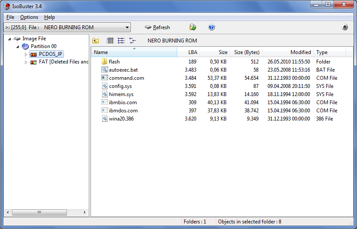Click LBA value 3.620
Screen dimensions: 357x229
pyautogui.click(x=191, y=119)
